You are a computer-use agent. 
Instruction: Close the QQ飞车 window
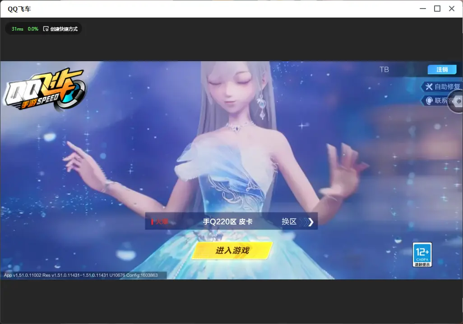pyautogui.click(x=452, y=9)
